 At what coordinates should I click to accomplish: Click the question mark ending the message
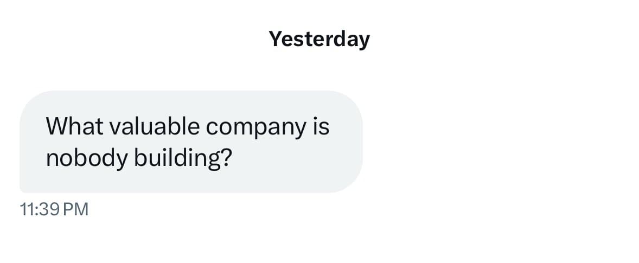click(227, 158)
